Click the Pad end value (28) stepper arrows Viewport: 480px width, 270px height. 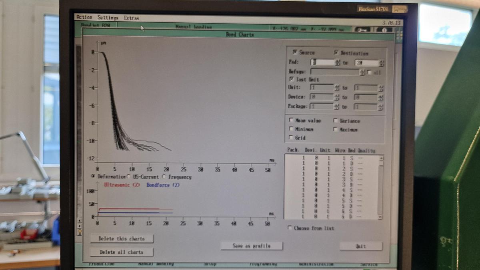tap(381, 63)
